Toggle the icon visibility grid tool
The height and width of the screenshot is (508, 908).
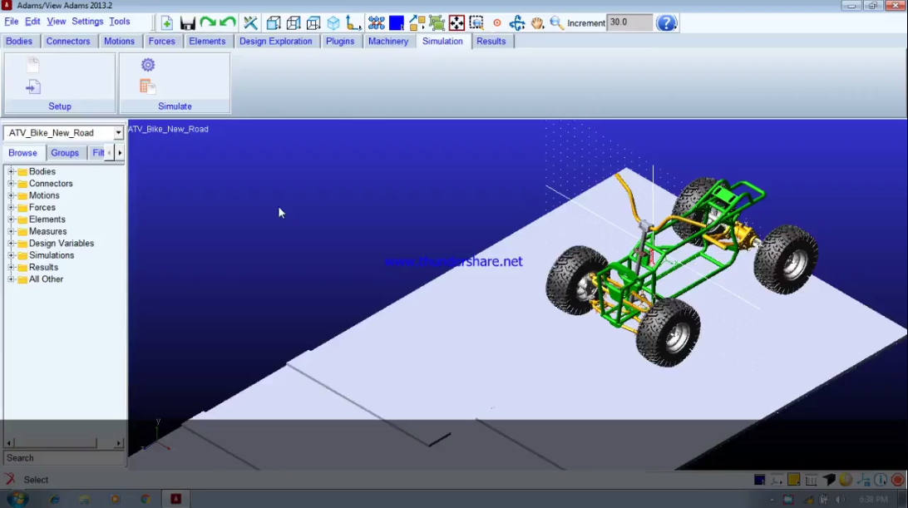377,23
